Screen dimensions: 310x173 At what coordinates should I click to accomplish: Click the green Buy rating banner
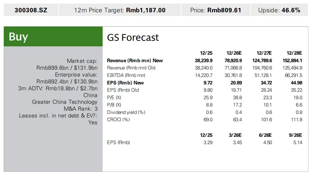click(53, 37)
